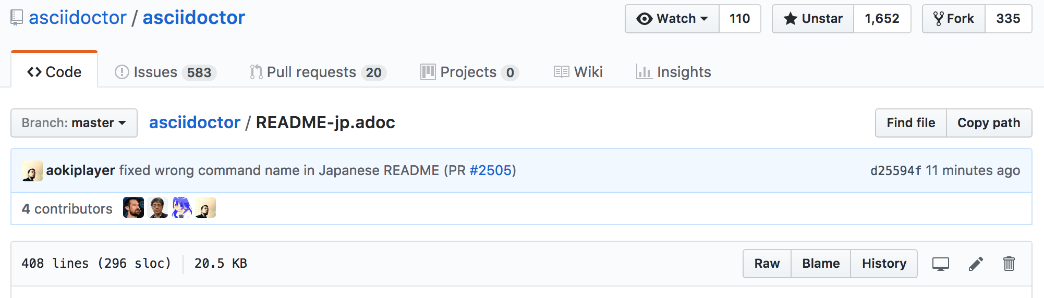View the 335 forks count
The width and height of the screenshot is (1044, 298).
pyautogui.click(x=1008, y=19)
